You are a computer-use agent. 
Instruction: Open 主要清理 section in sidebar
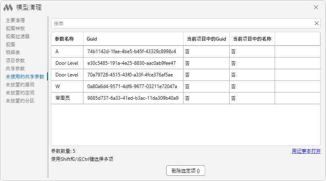[x=15, y=20]
